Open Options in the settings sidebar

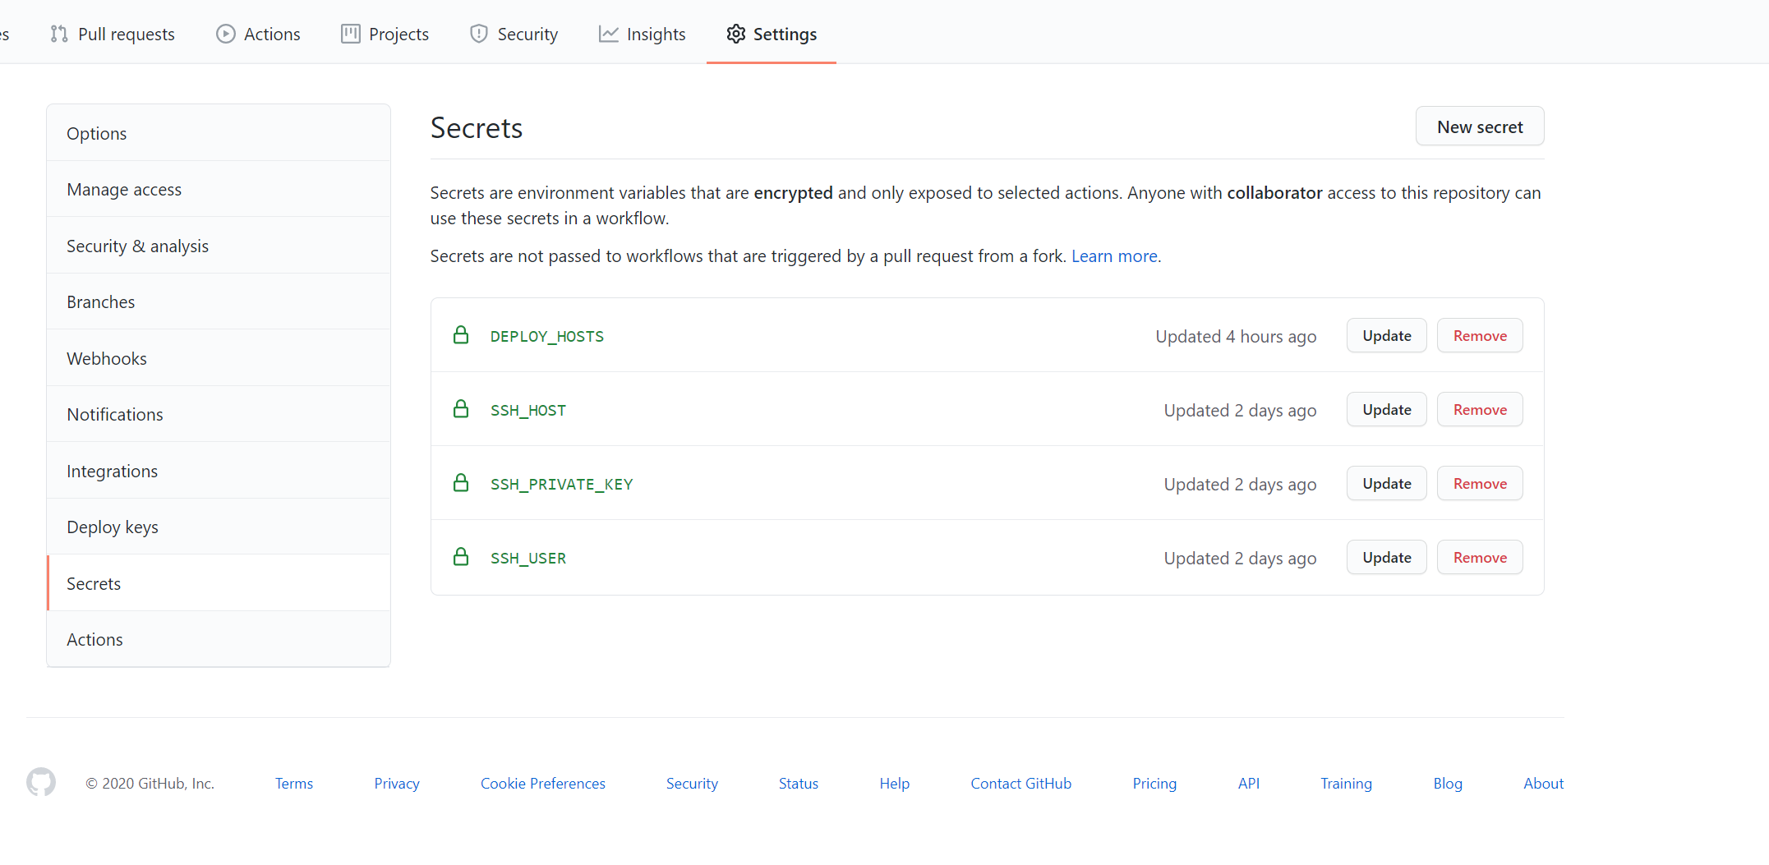point(219,133)
